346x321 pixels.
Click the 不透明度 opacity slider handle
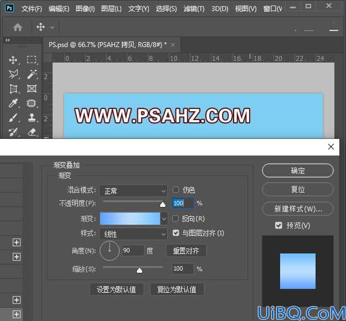[x=163, y=204]
